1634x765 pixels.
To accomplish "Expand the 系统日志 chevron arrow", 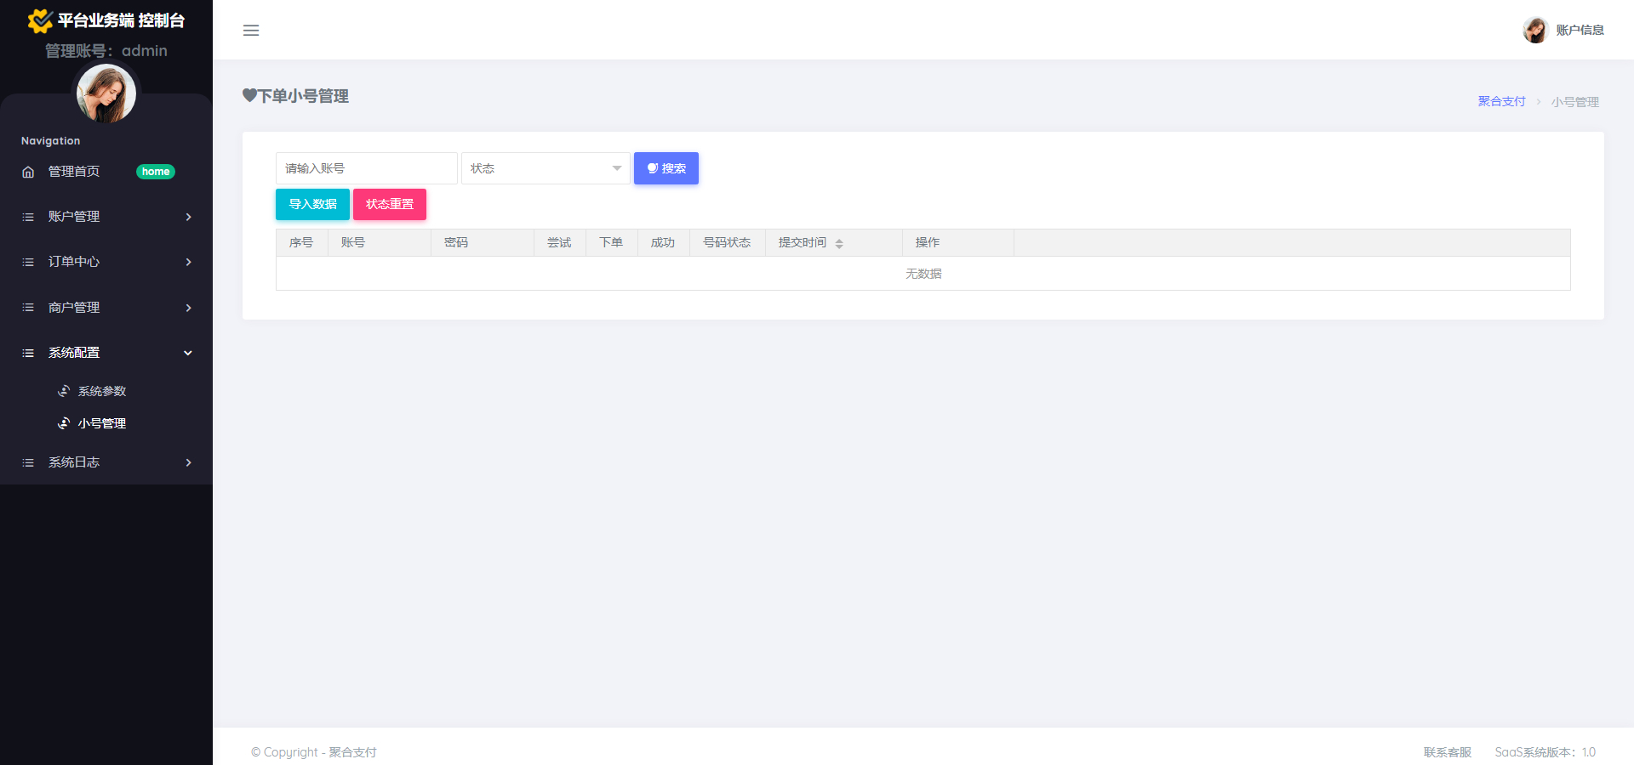I will [x=188, y=462].
